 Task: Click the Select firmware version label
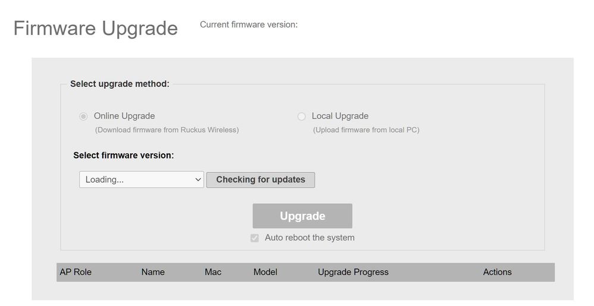124,155
